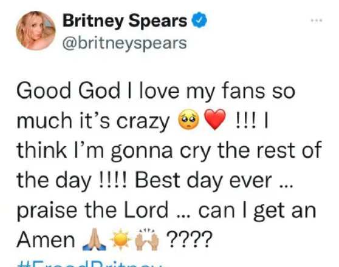Viewport: 339px width, 267px height.
Task: Click the blue verified checkmark badge
Action: point(199,20)
